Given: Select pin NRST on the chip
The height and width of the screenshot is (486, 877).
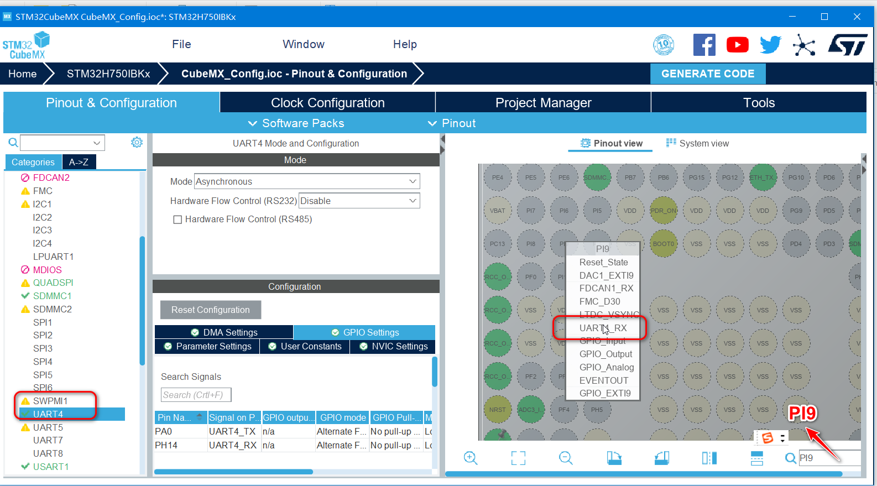Looking at the screenshot, I should click(x=497, y=410).
